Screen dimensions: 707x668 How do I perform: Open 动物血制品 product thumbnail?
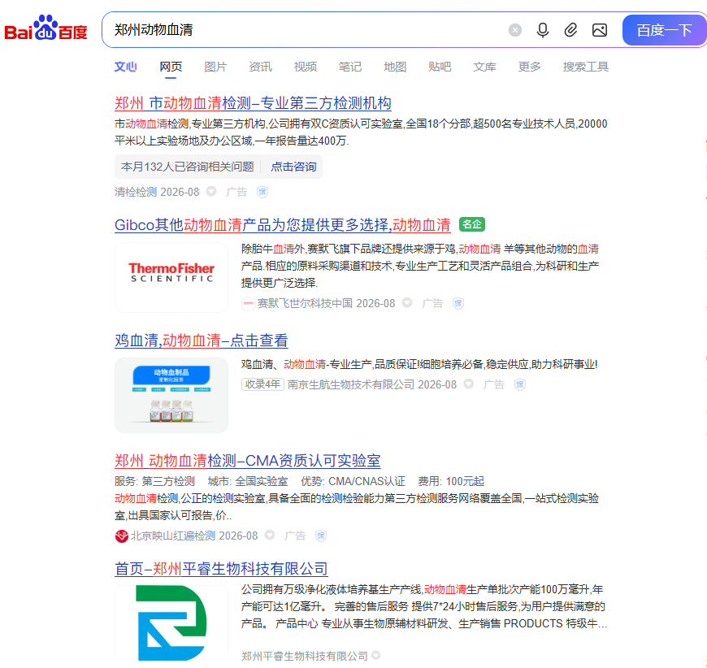pyautogui.click(x=171, y=395)
